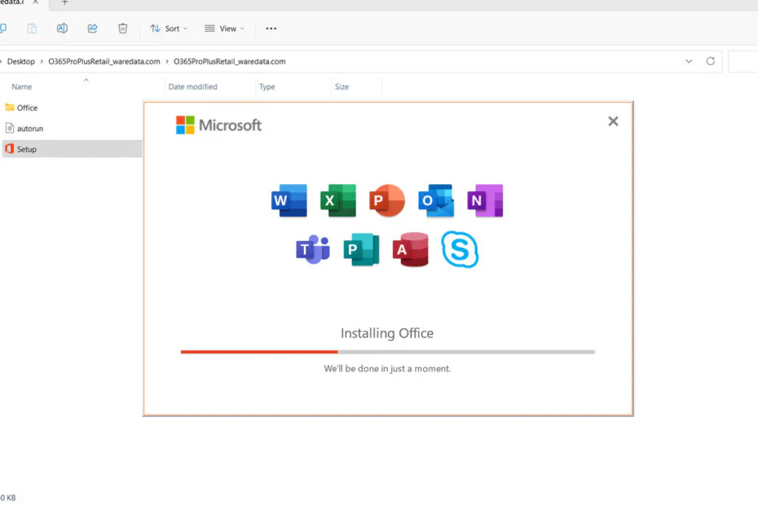Expand the chevron after Desktop breadcrumb
The image size is (758, 505).
coord(42,61)
